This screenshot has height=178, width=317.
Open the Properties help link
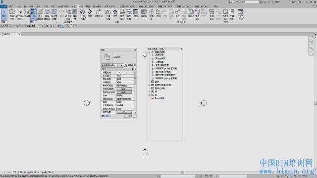(106, 116)
